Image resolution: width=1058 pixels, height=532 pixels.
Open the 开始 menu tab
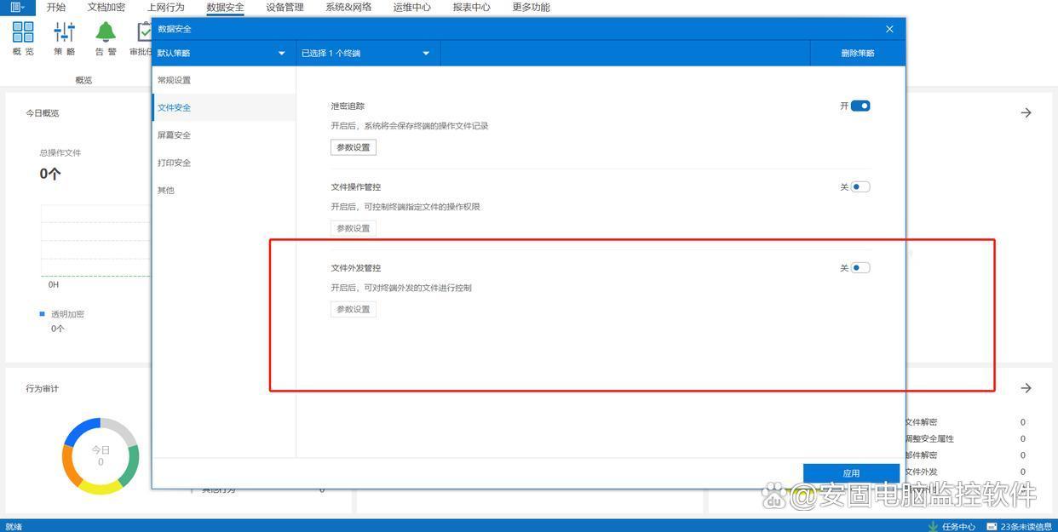[x=56, y=7]
